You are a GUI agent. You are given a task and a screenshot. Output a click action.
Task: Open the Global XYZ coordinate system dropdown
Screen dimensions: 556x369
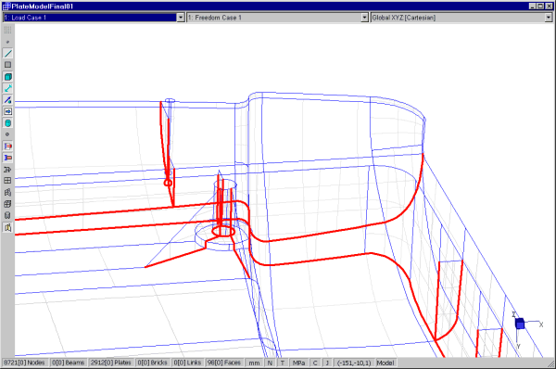[x=549, y=18]
